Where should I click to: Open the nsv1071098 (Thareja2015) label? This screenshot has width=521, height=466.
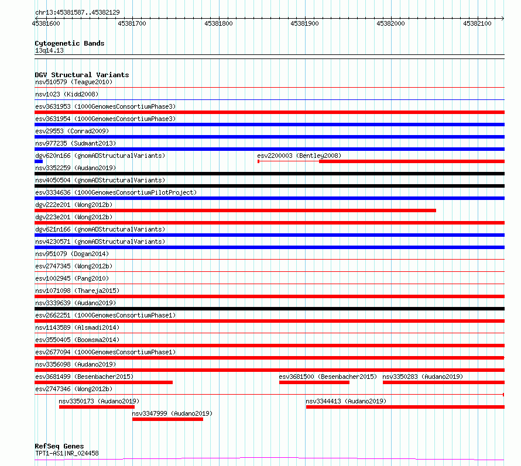[77, 291]
